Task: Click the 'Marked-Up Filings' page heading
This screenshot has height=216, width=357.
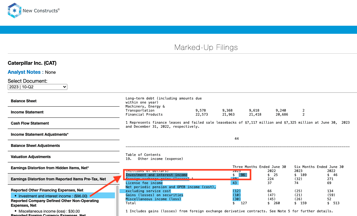Action: tap(206, 47)
